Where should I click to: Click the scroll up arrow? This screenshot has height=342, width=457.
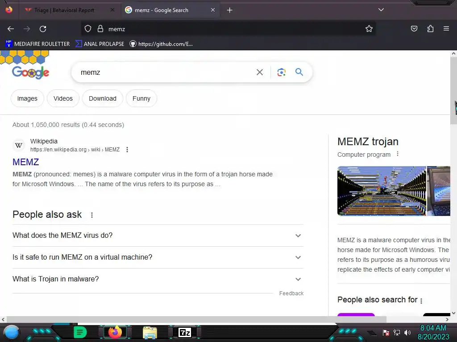(x=453, y=53)
